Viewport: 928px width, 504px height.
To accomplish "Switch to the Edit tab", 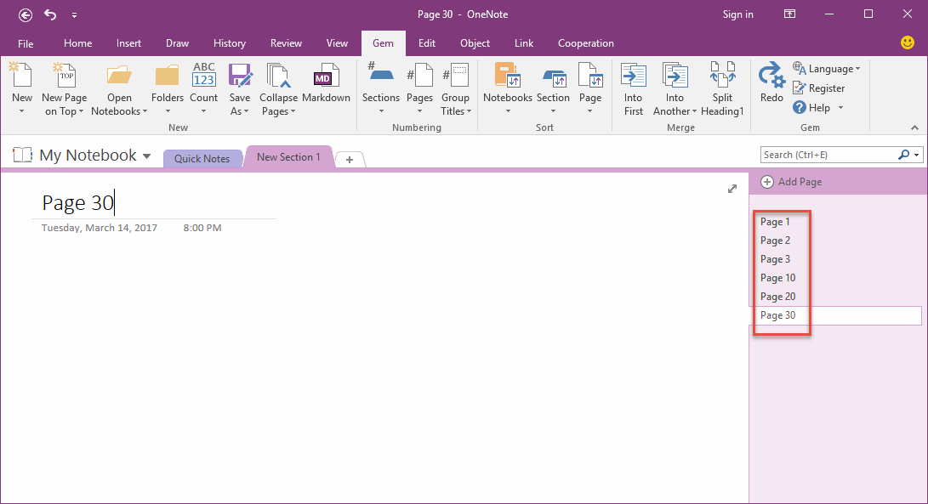I will pyautogui.click(x=426, y=43).
